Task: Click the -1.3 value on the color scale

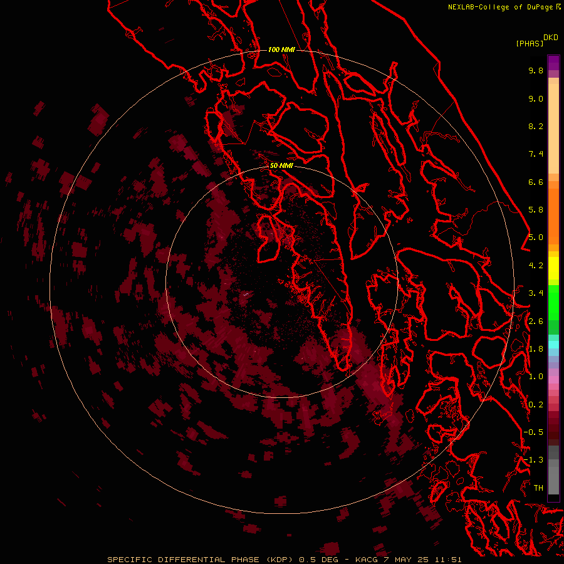Action: coord(533,460)
